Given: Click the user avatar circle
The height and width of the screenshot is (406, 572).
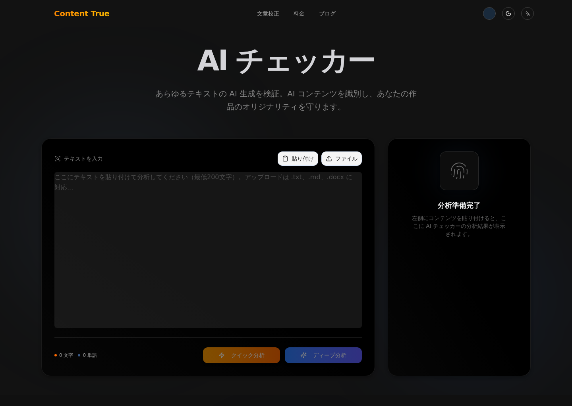Looking at the screenshot, I should pos(489,13).
